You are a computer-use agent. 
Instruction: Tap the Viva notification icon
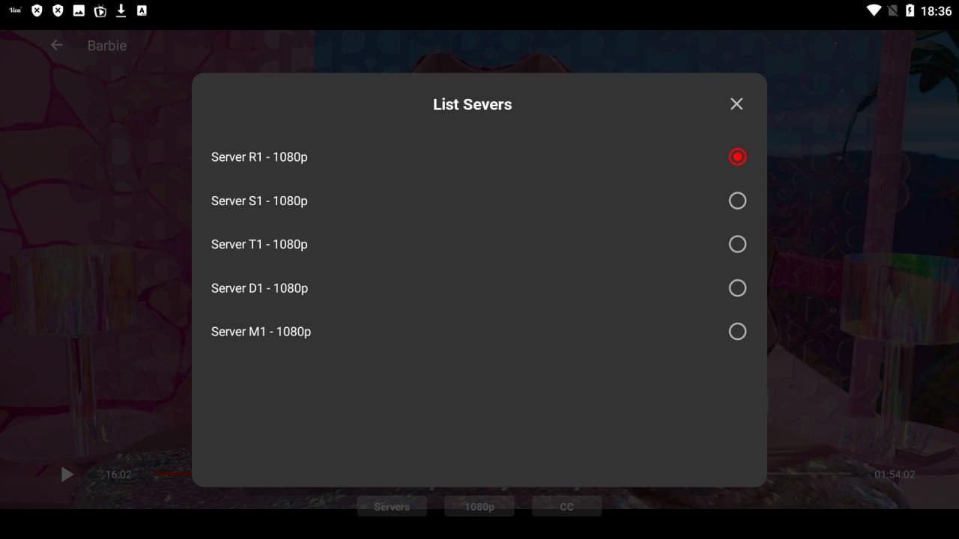(15, 10)
